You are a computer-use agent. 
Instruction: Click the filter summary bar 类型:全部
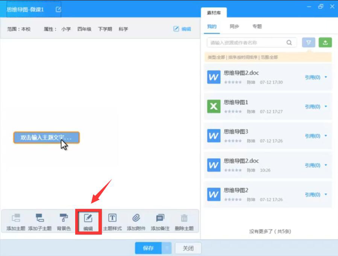(268, 57)
